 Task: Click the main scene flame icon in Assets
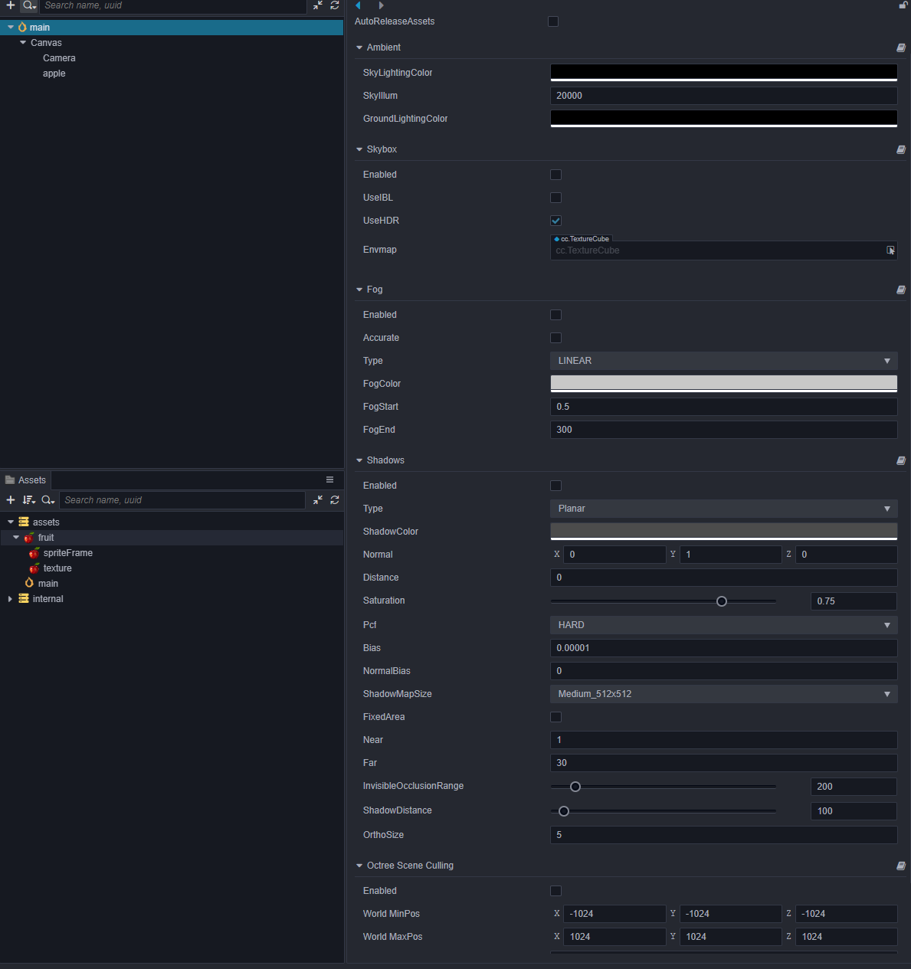pos(29,583)
